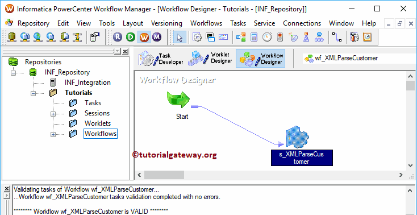Image resolution: width=417 pixels, height=215 pixels.
Task: Click output pane scroll up arrow
Action: 410,190
